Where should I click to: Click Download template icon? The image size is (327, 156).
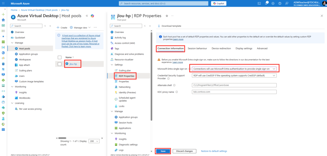click(159, 26)
